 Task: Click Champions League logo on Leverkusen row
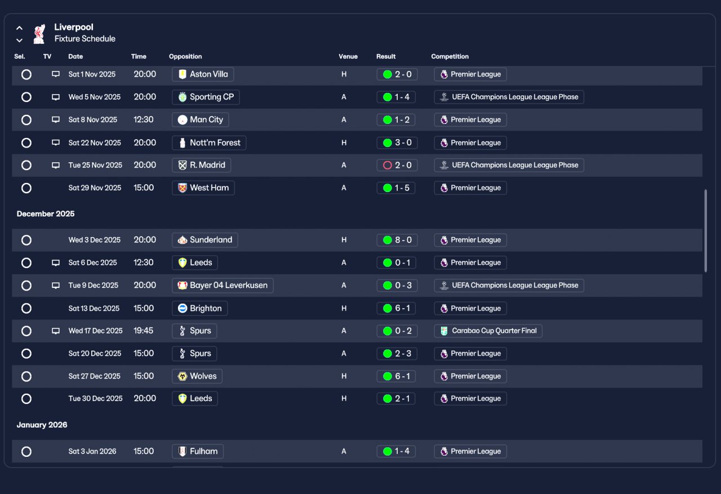point(444,285)
